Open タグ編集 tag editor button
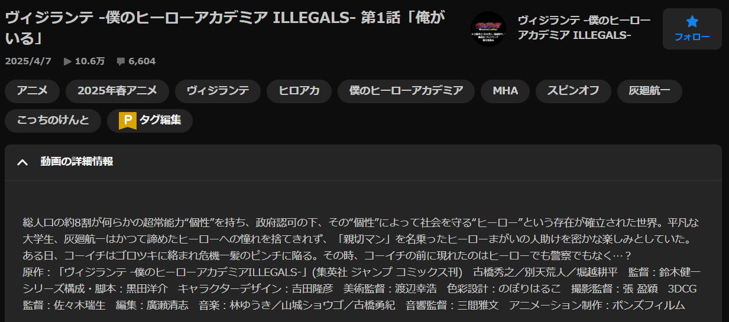 coord(150,120)
